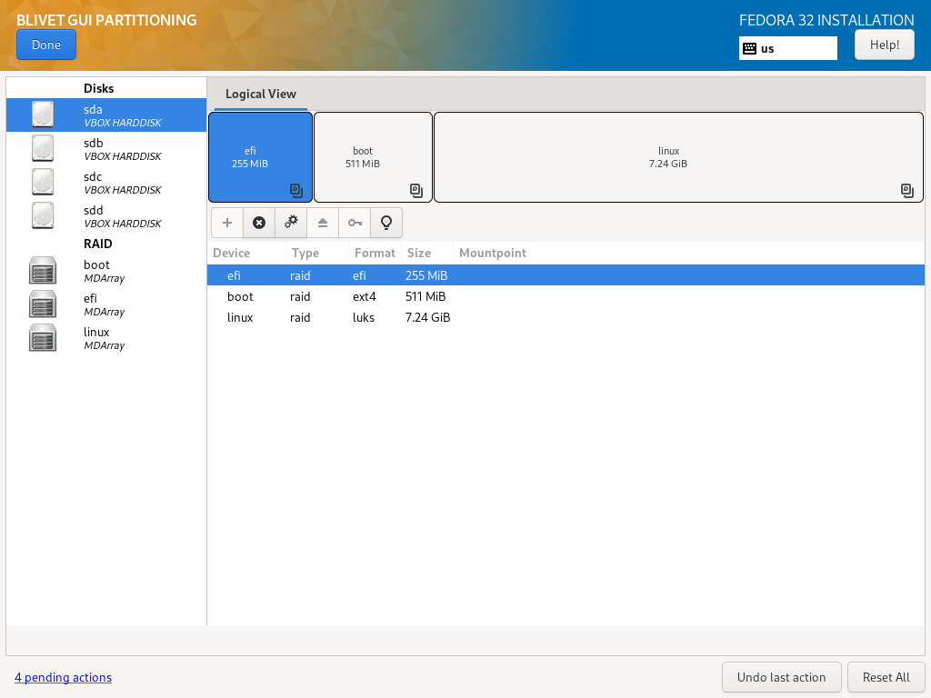The height and width of the screenshot is (698, 931).
Task: Click the add new device plus icon
Action: click(x=227, y=223)
